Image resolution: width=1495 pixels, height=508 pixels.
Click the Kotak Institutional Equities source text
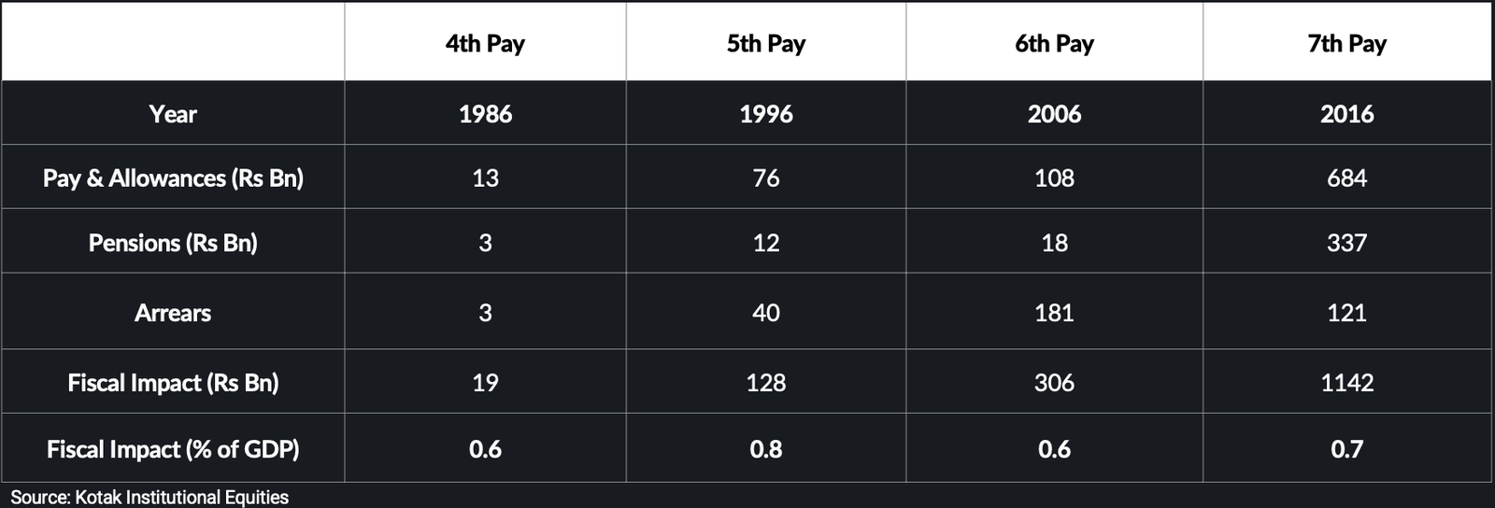(149, 497)
